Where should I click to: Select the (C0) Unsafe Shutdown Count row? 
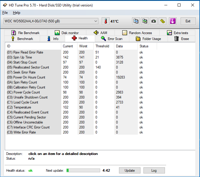pyautogui.click(x=82, y=97)
